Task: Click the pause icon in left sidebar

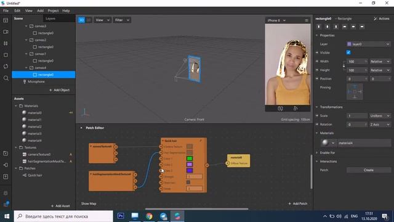Action: [x=6, y=43]
